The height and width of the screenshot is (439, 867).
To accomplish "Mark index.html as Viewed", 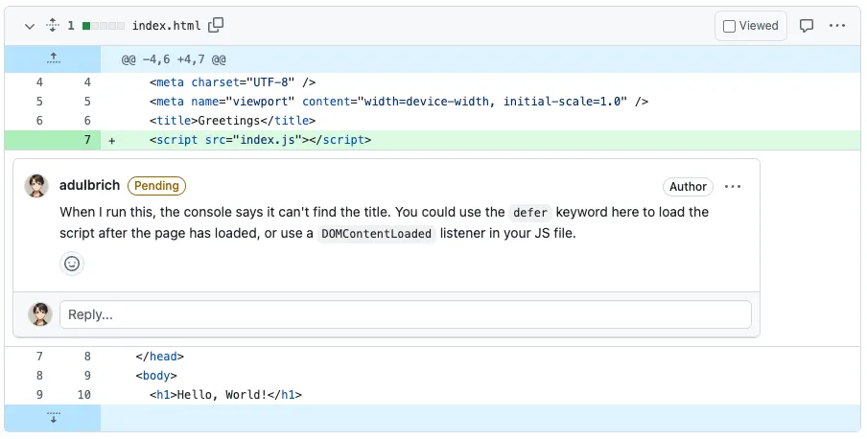I will click(750, 26).
